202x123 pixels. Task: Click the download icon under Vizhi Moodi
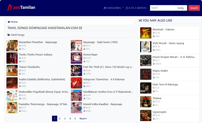click(x=154, y=50)
